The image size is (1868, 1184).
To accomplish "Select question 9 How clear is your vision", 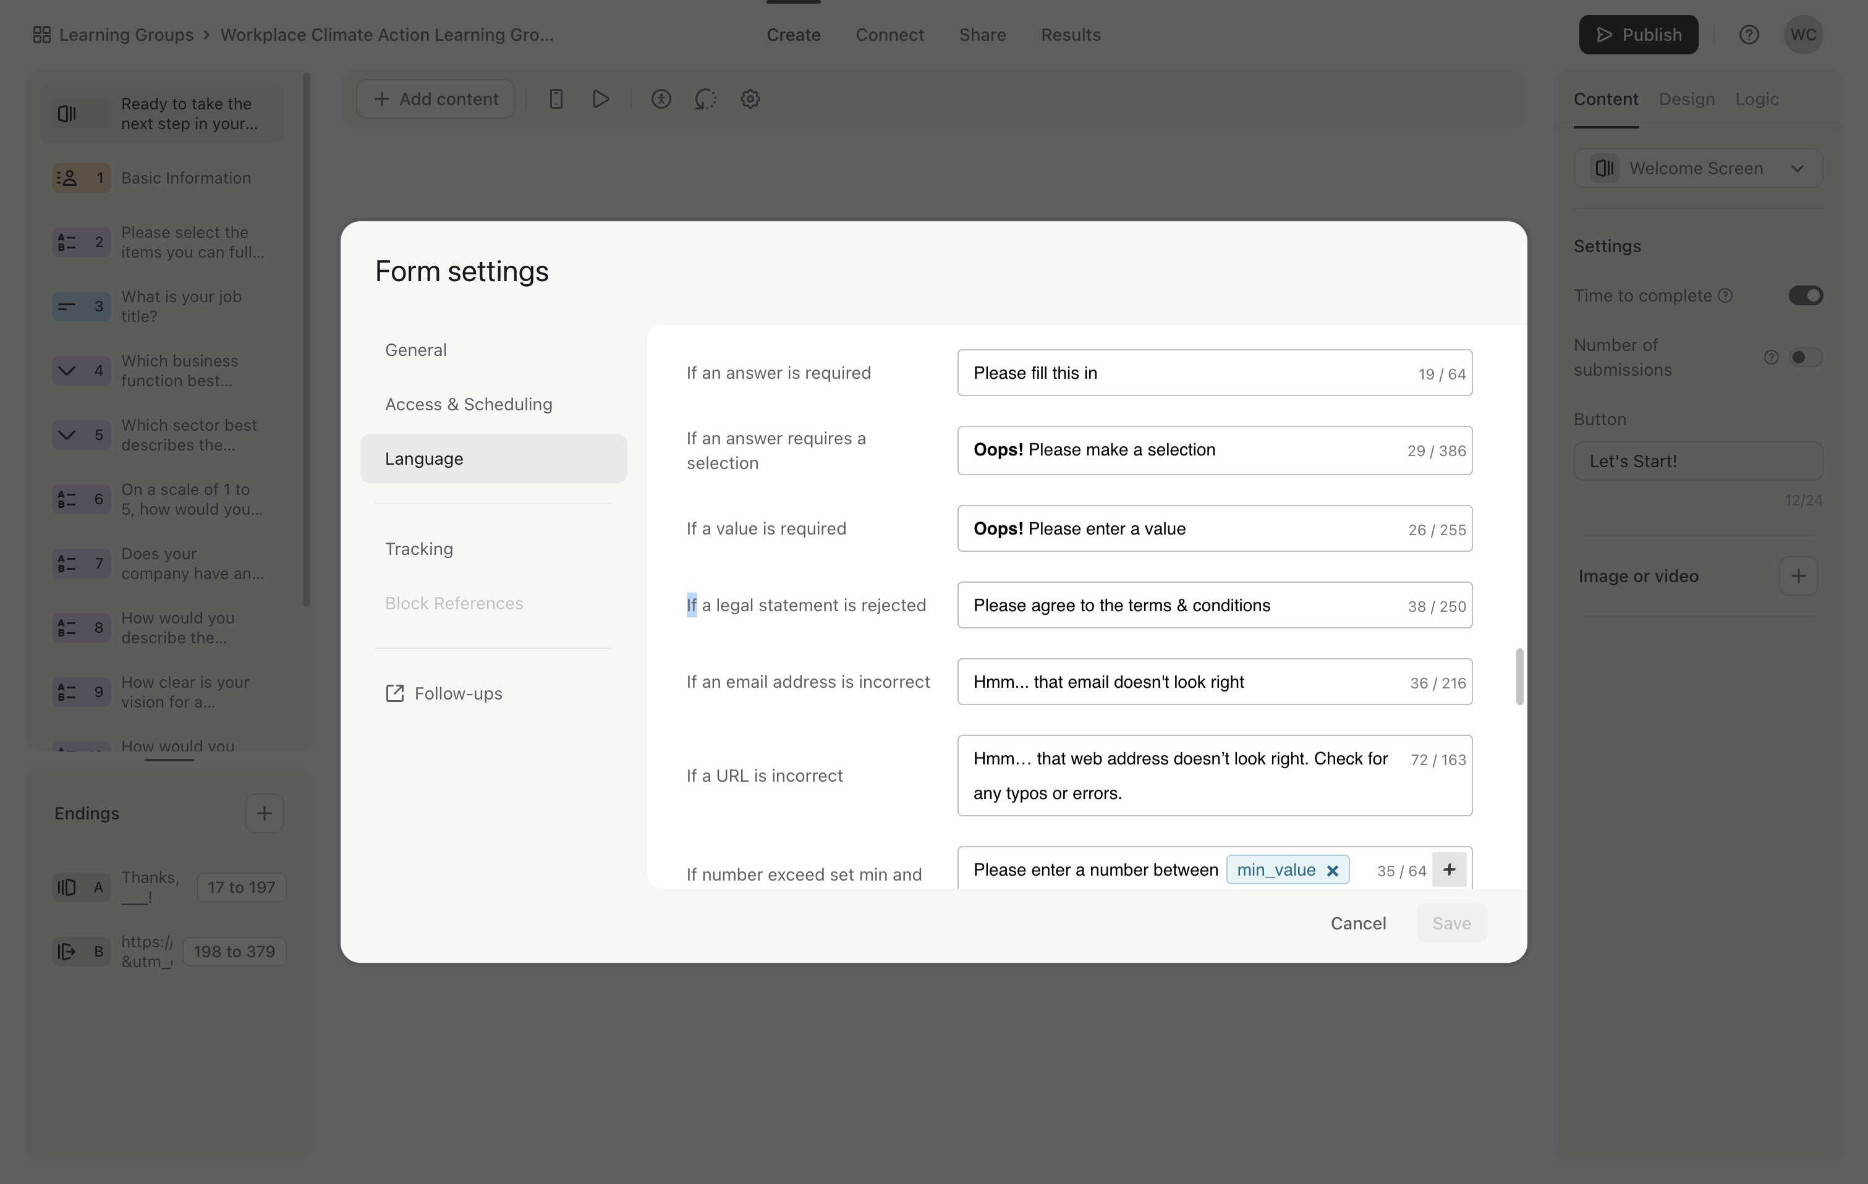I will [x=162, y=692].
